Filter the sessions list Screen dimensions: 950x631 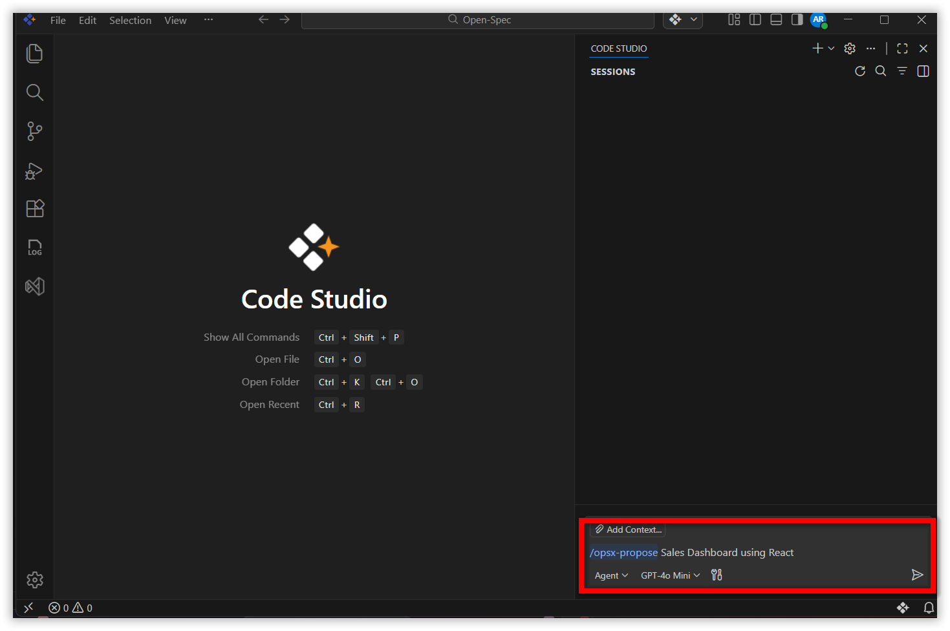pyautogui.click(x=902, y=71)
